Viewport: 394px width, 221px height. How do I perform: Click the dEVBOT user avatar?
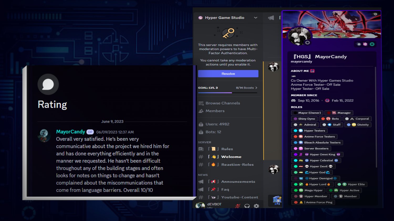pyautogui.click(x=200, y=206)
